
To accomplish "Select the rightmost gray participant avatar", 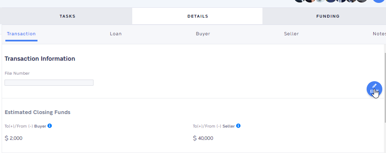I will 362,1.
